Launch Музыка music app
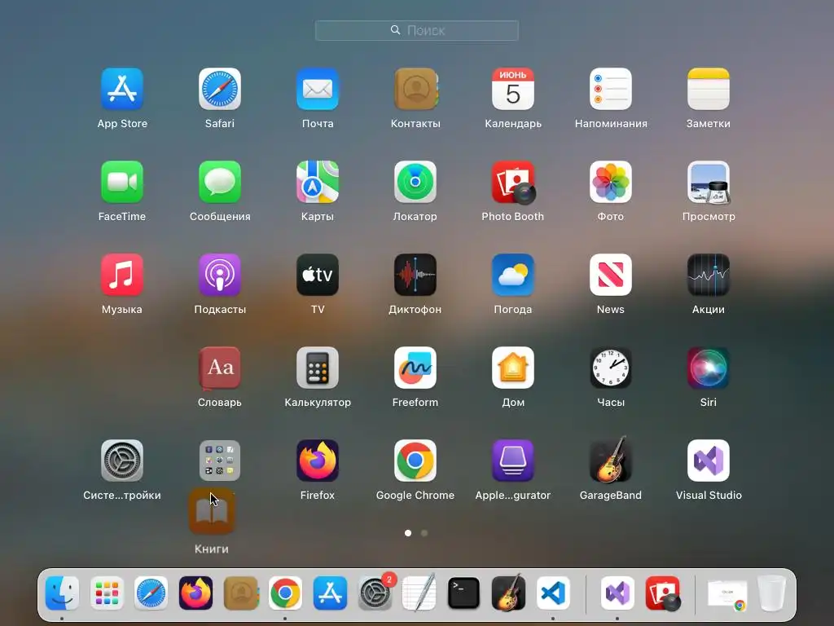Image resolution: width=834 pixels, height=626 pixels. [x=122, y=275]
